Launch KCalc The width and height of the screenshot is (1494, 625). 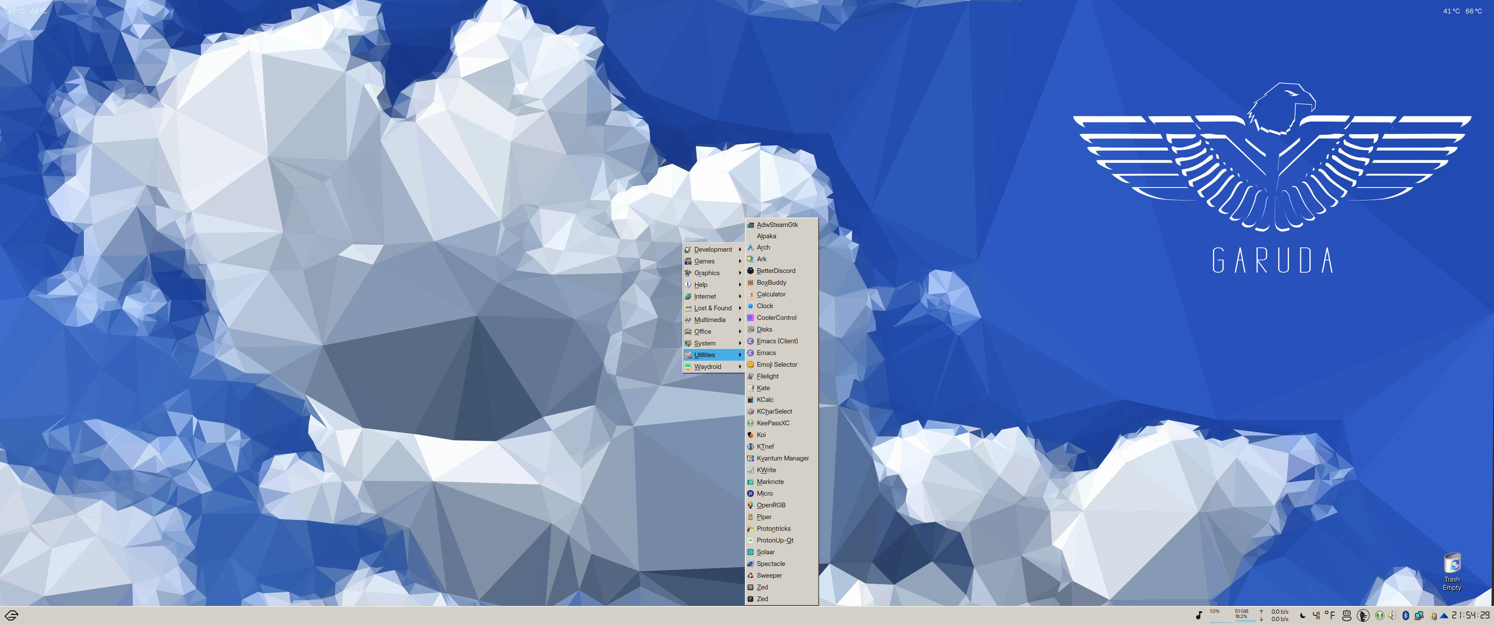[x=781, y=400]
